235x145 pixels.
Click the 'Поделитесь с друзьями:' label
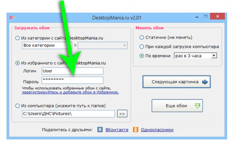67,130
